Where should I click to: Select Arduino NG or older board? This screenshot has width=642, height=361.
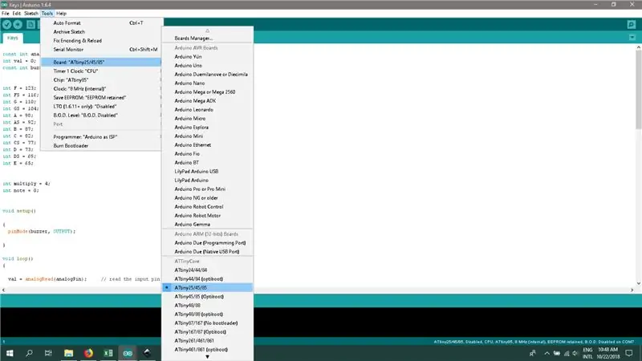[208, 197]
